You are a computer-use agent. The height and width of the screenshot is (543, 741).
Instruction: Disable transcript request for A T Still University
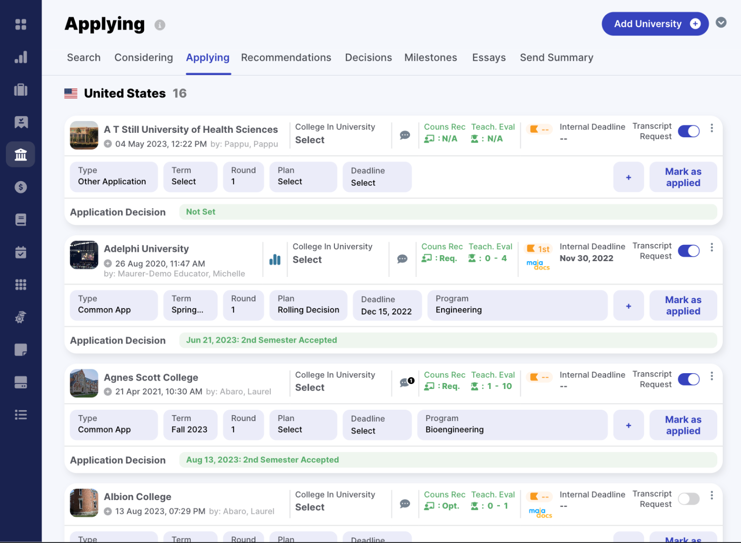(x=689, y=131)
